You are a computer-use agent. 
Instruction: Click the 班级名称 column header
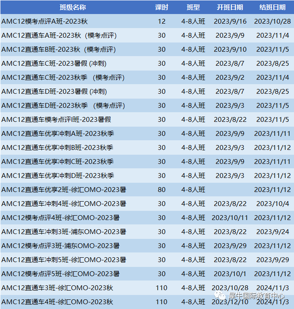coord(73,7)
